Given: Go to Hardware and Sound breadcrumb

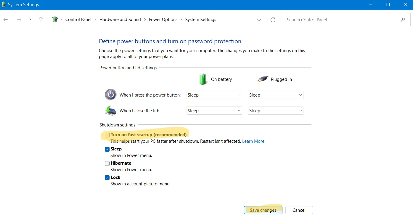Looking at the screenshot, I should 120,20.
